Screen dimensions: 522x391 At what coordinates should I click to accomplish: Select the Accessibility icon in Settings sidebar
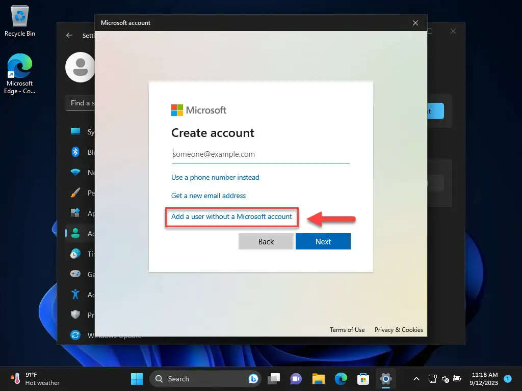(x=75, y=294)
